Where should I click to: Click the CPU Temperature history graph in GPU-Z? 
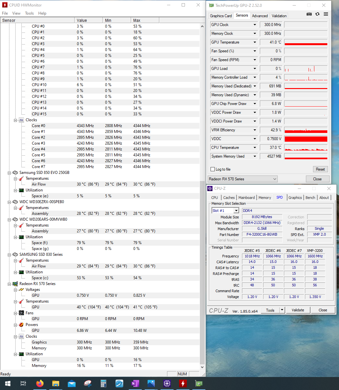pos(306,148)
